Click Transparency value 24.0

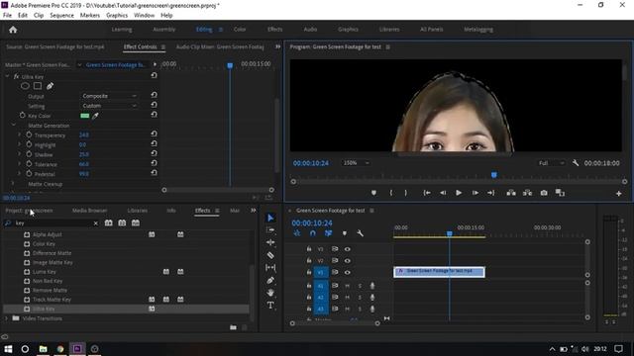(x=84, y=134)
